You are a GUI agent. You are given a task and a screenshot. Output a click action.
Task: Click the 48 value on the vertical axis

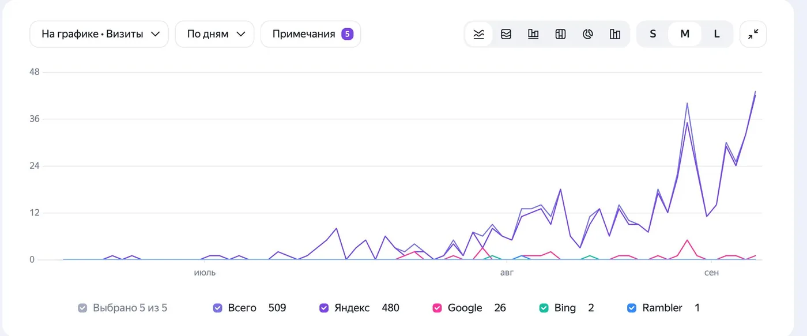(x=34, y=72)
